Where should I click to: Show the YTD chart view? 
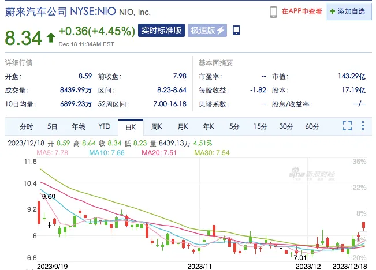coord(105,126)
